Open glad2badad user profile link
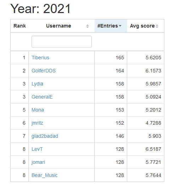Image resolution: width=180 pixels, height=190 pixels. tap(45, 136)
